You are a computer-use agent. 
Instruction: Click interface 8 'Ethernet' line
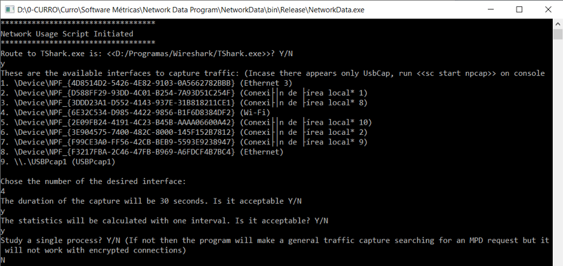[142, 152]
